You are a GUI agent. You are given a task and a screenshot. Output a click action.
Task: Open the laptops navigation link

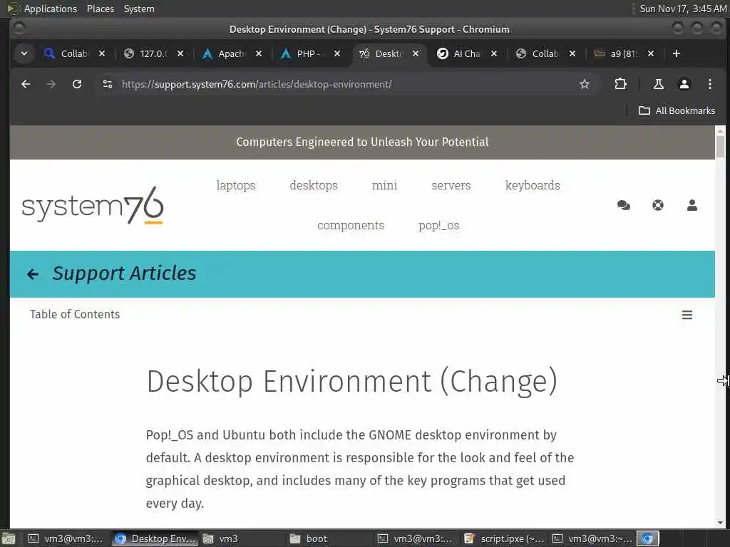(x=236, y=185)
